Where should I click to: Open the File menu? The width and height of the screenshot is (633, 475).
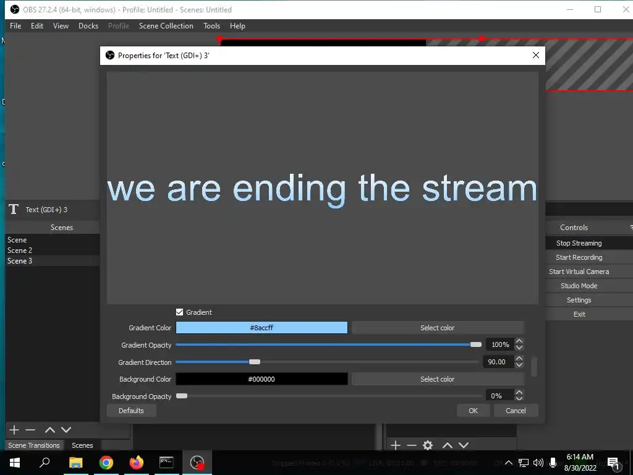(15, 26)
